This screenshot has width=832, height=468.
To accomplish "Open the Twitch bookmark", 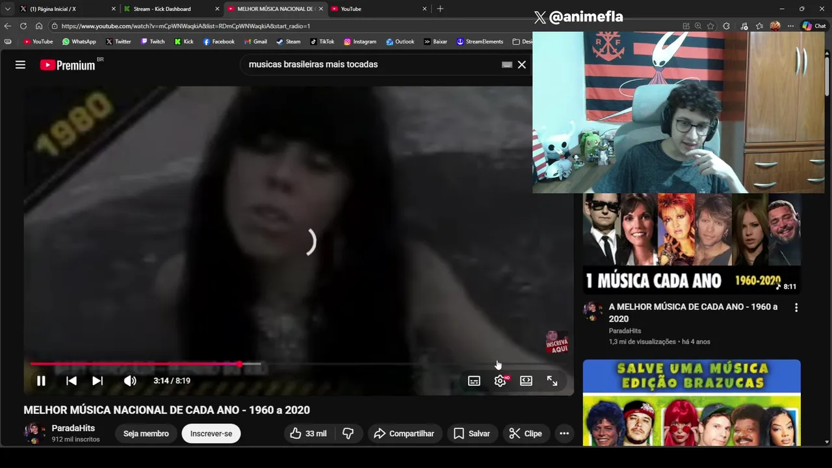I will [152, 42].
